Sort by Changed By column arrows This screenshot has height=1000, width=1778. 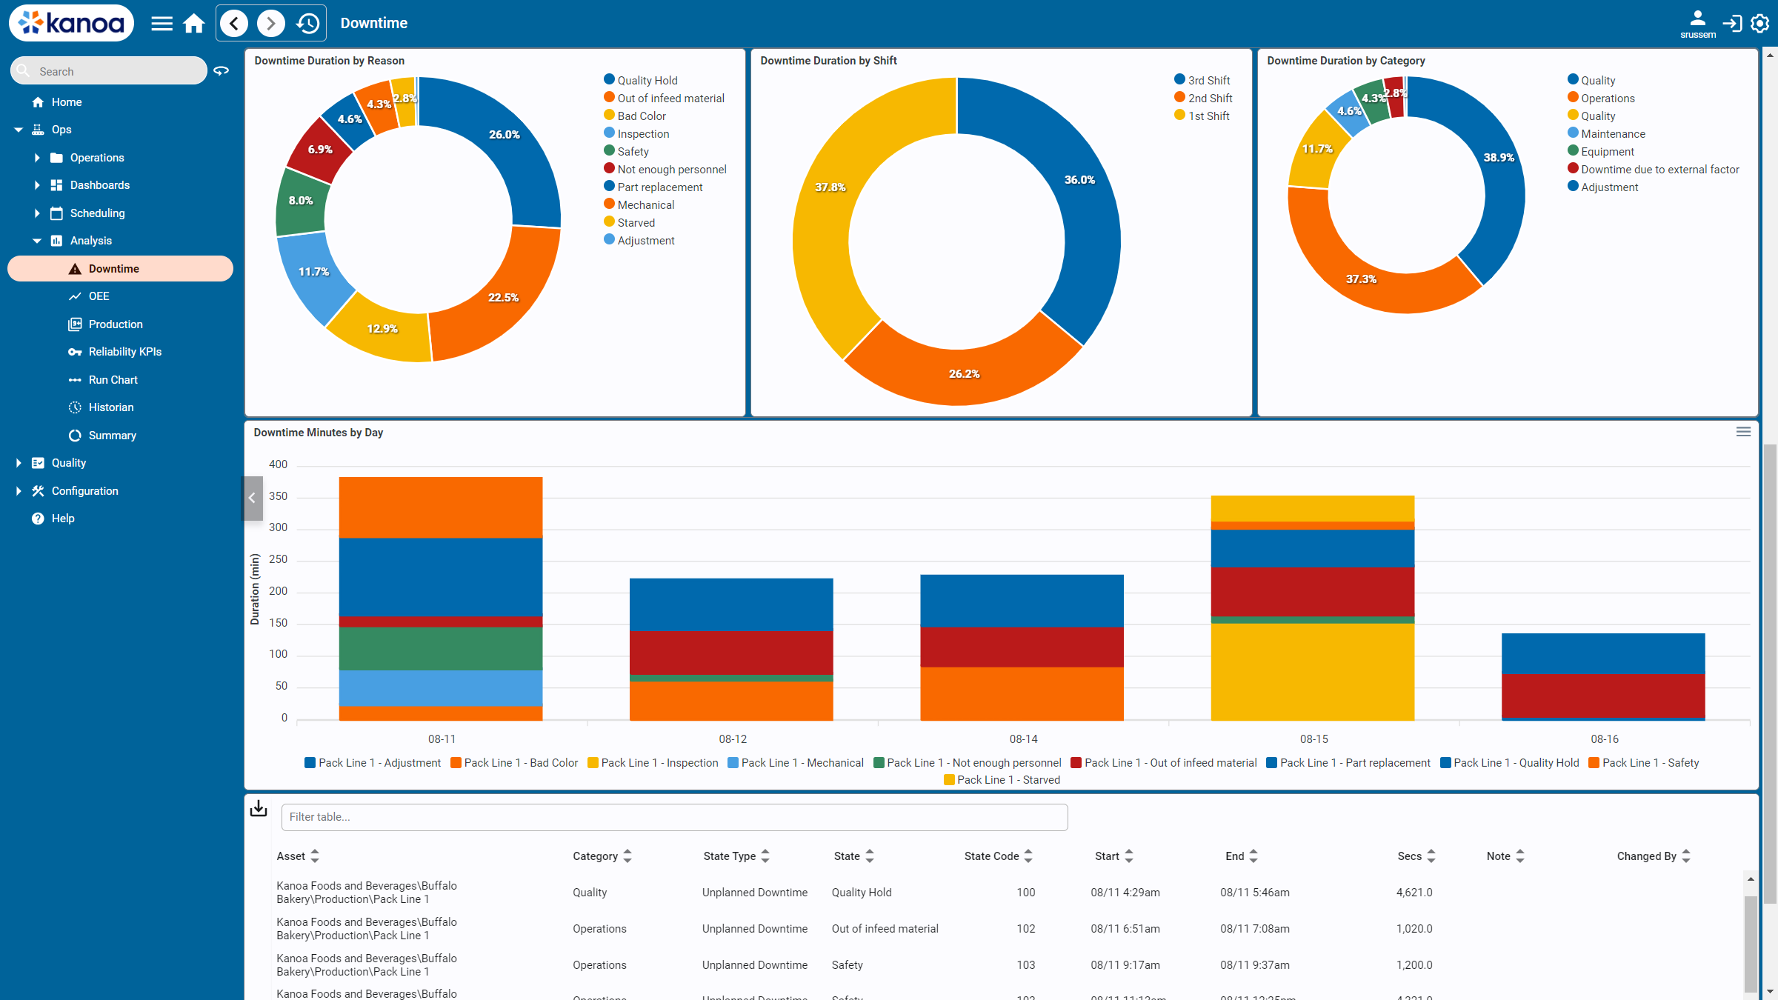pyautogui.click(x=1686, y=856)
